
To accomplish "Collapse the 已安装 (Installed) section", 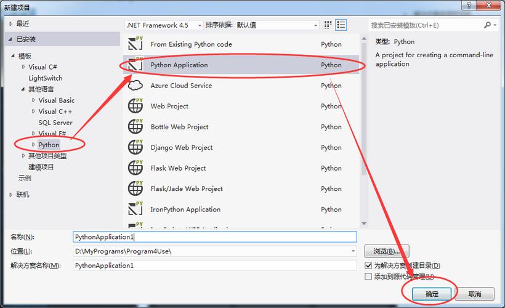I will click(10, 39).
